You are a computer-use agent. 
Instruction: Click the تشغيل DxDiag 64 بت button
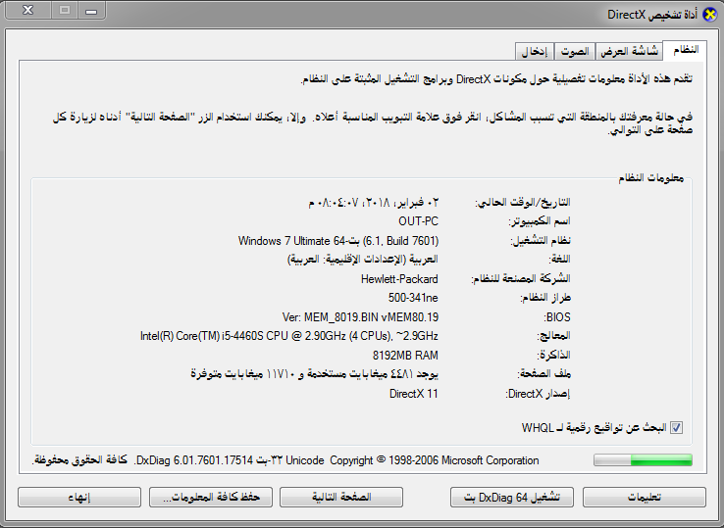(x=512, y=497)
